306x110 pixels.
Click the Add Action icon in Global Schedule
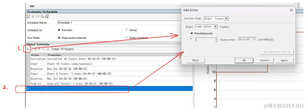click(x=28, y=49)
